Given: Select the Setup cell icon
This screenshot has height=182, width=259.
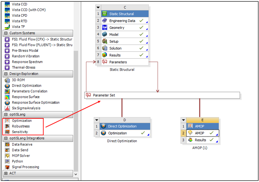Looking at the screenshot, I should [x=105, y=41].
